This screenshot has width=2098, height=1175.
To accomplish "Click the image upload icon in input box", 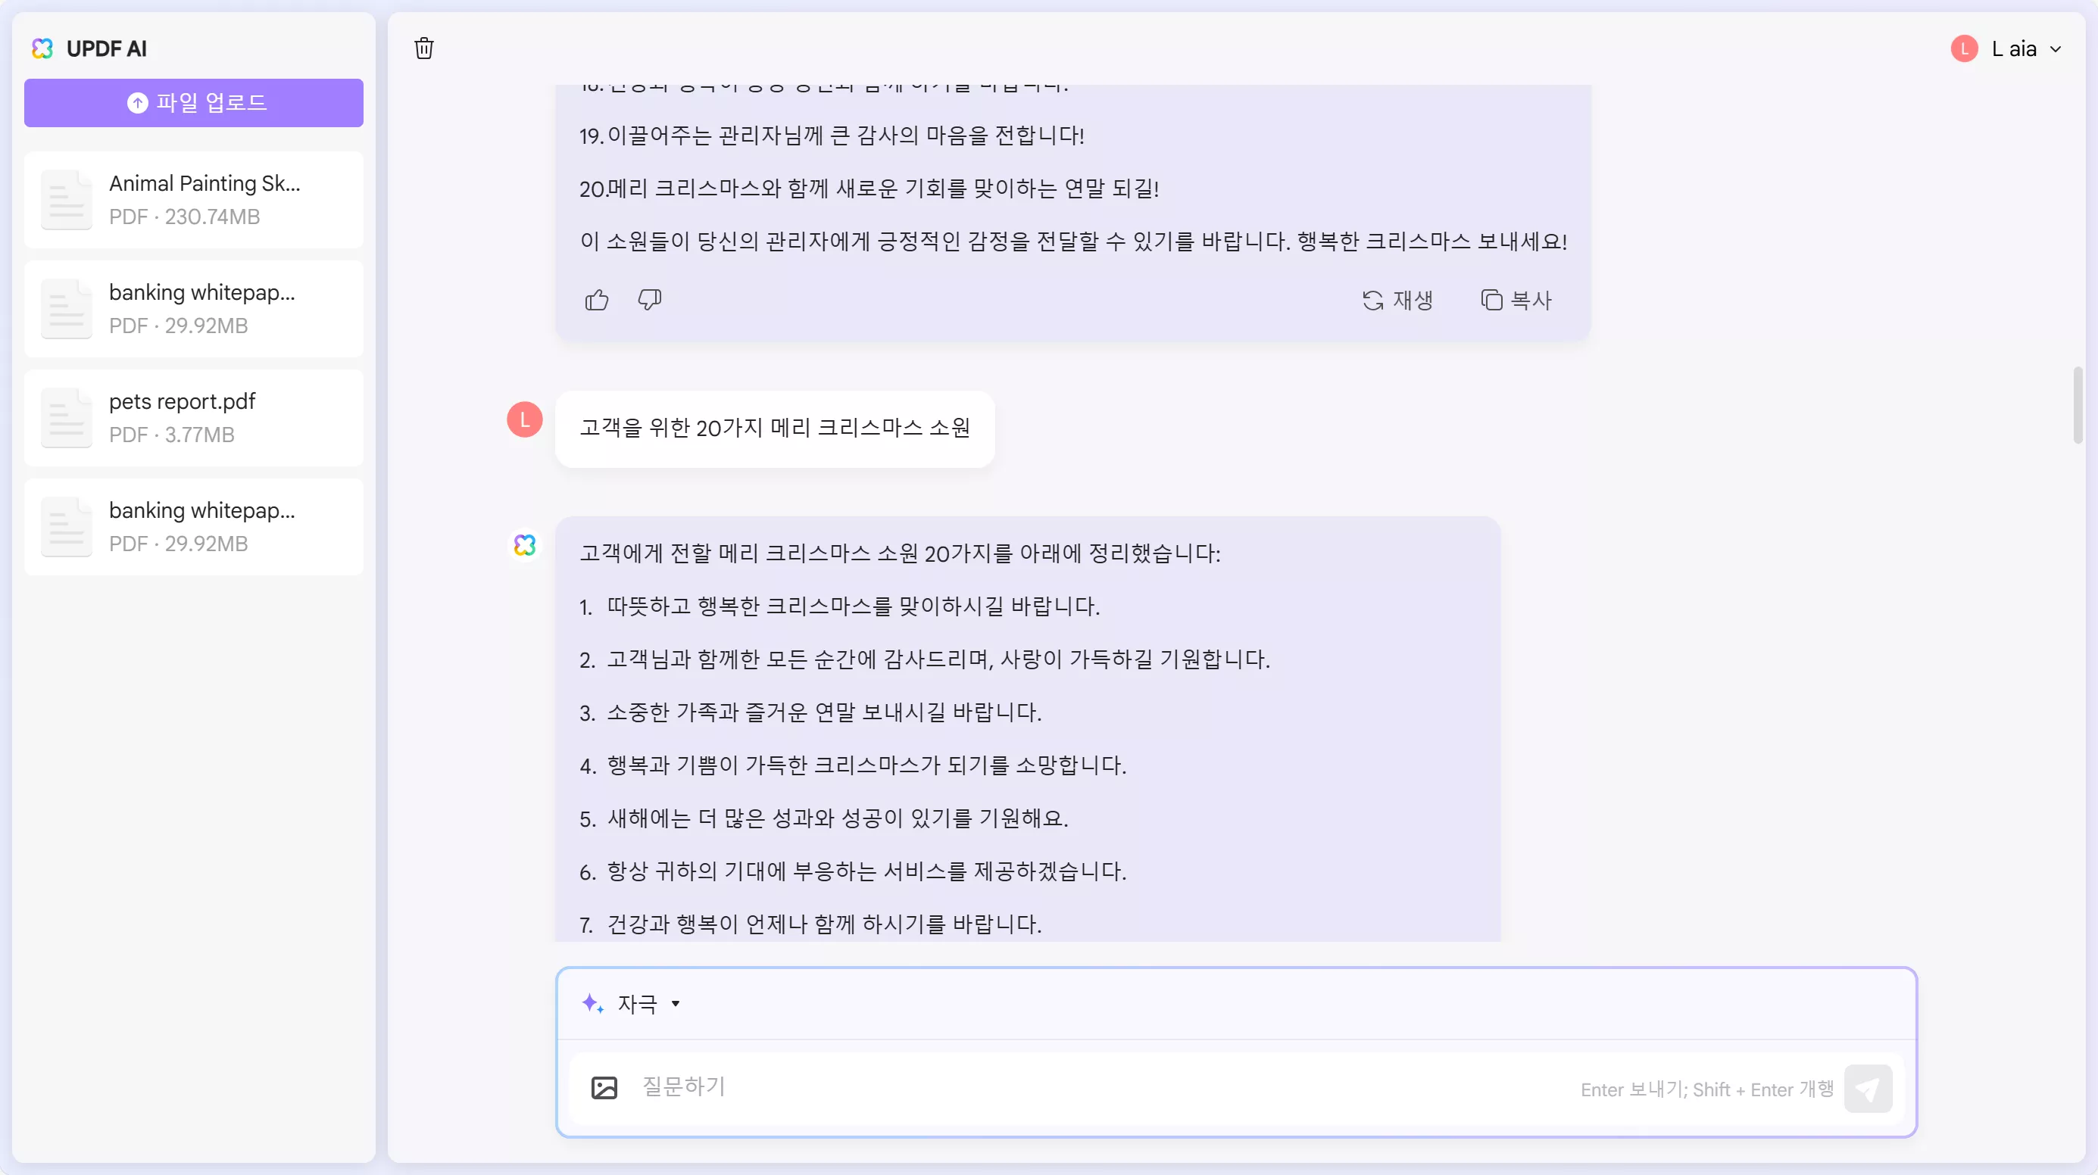I will (x=604, y=1088).
